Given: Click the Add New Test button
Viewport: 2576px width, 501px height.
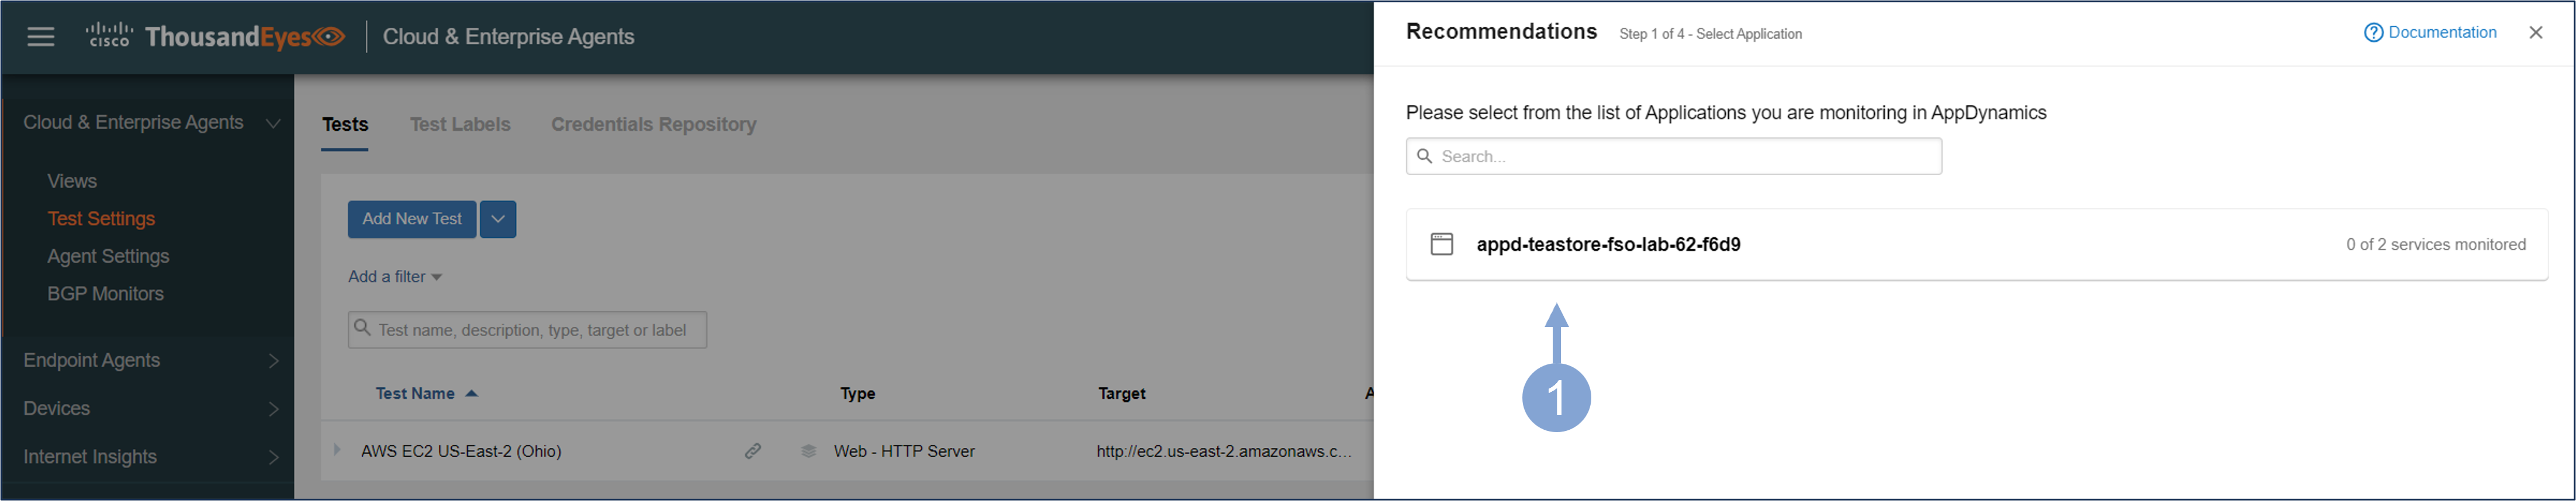Looking at the screenshot, I should [x=411, y=219].
